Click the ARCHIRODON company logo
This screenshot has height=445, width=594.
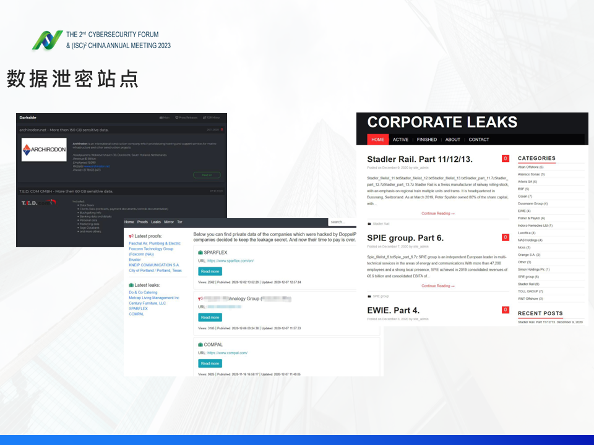tap(44, 150)
